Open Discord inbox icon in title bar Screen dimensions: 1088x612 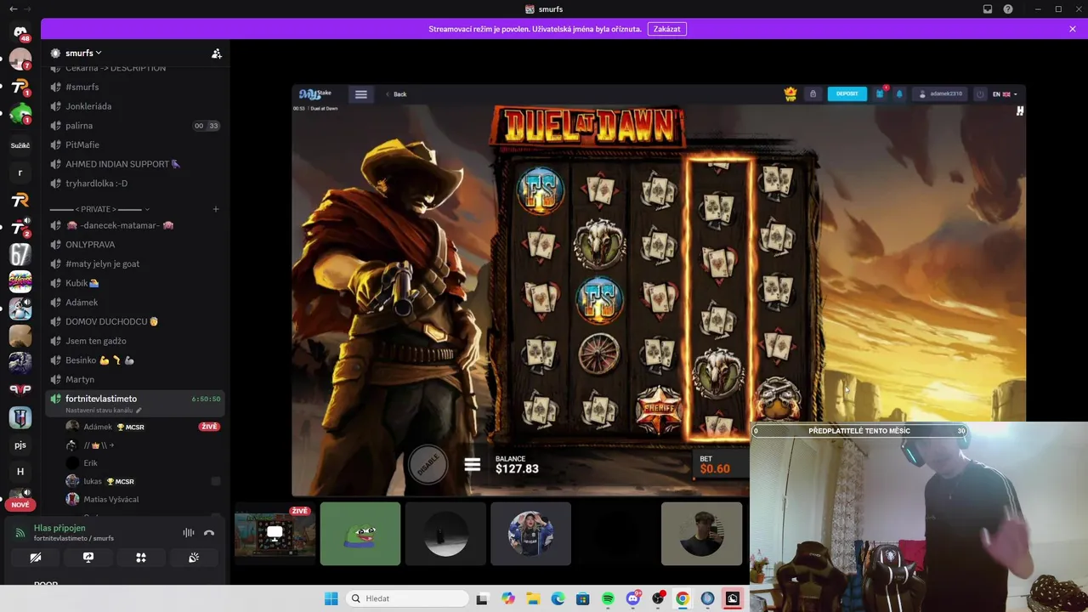point(988,9)
